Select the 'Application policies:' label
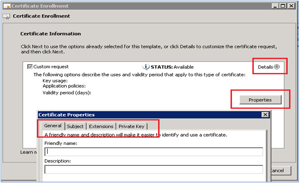The height and width of the screenshot is (183, 300). tap(64, 86)
